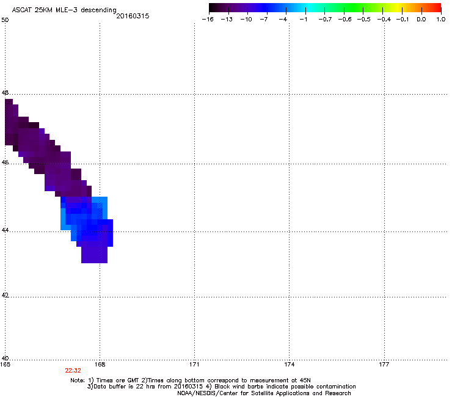Screen dimensions: 452x397
Task: Click the colorbar label 0.0
Action: click(x=421, y=20)
